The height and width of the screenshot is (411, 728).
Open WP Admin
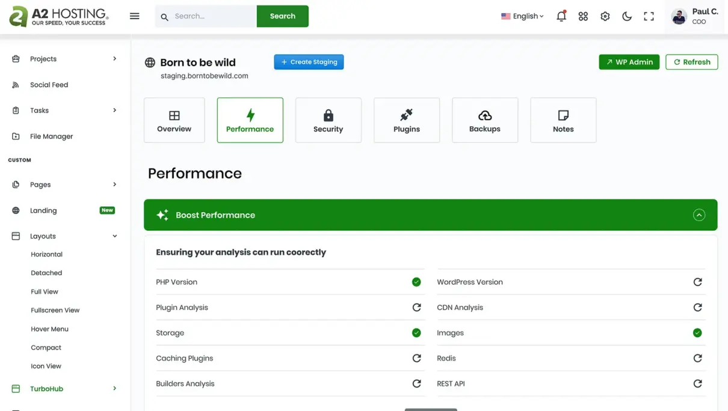click(629, 62)
